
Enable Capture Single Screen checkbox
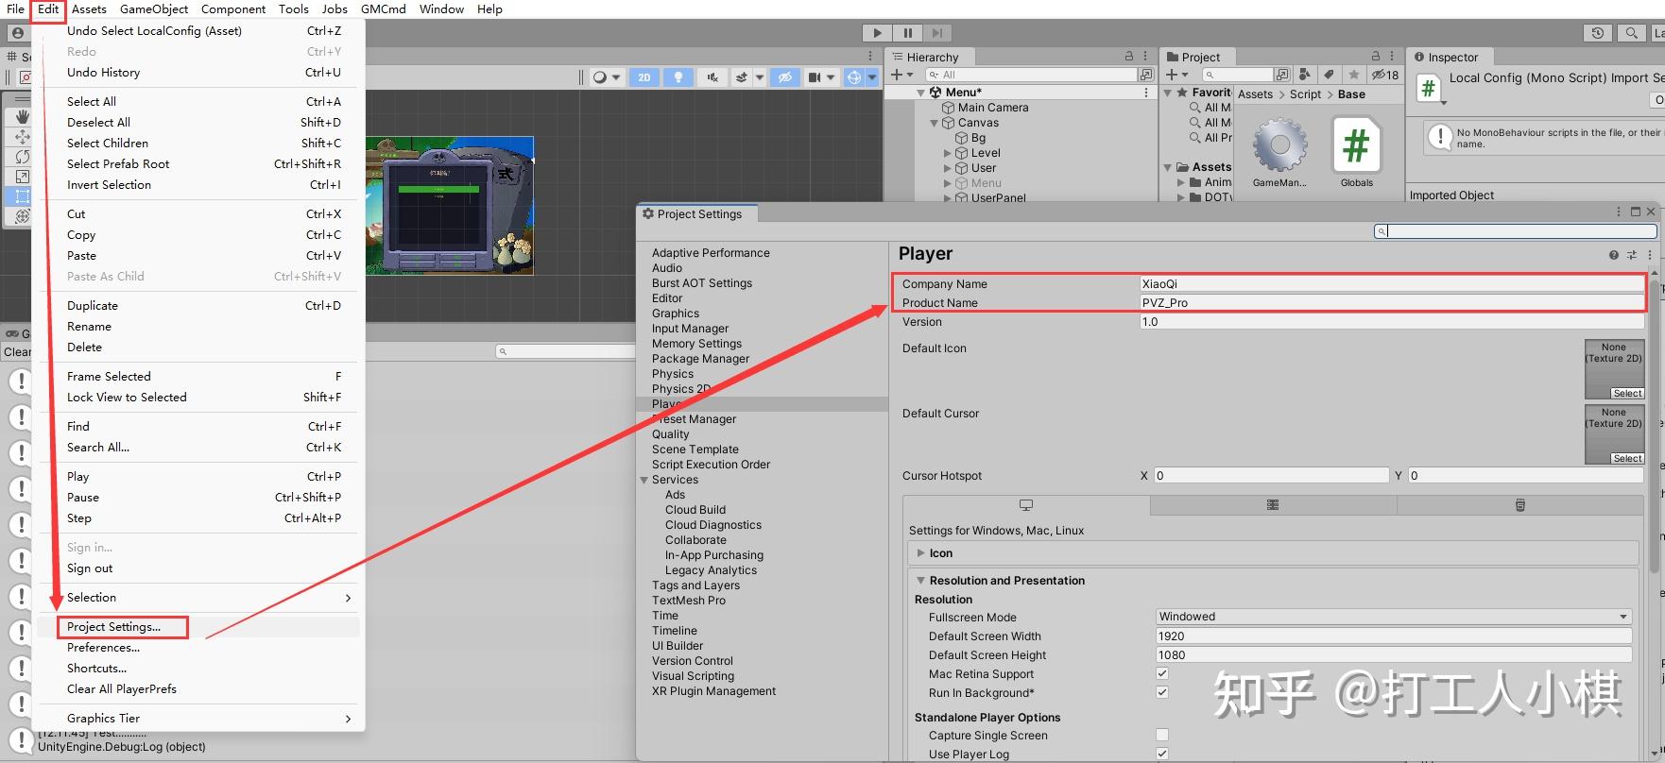pyautogui.click(x=1162, y=735)
